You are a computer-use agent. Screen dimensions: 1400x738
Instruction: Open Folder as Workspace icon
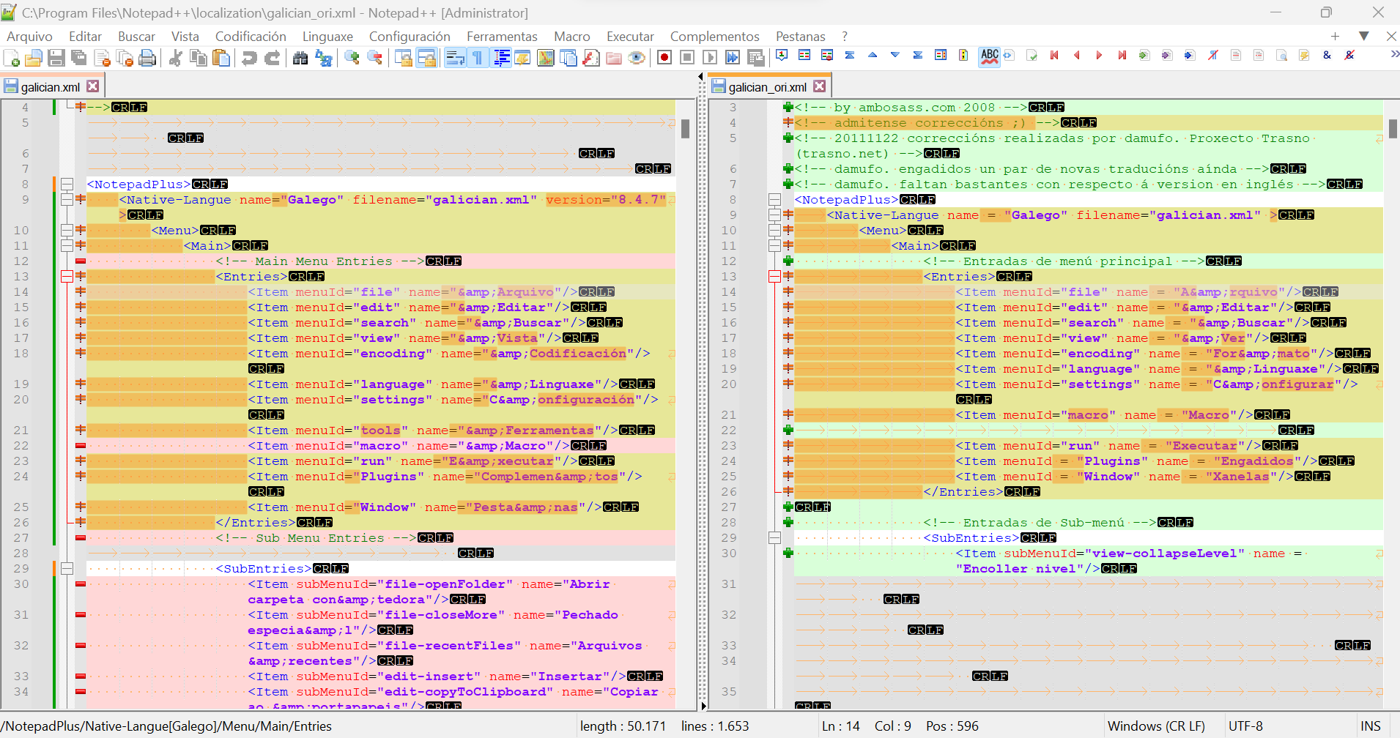[614, 58]
